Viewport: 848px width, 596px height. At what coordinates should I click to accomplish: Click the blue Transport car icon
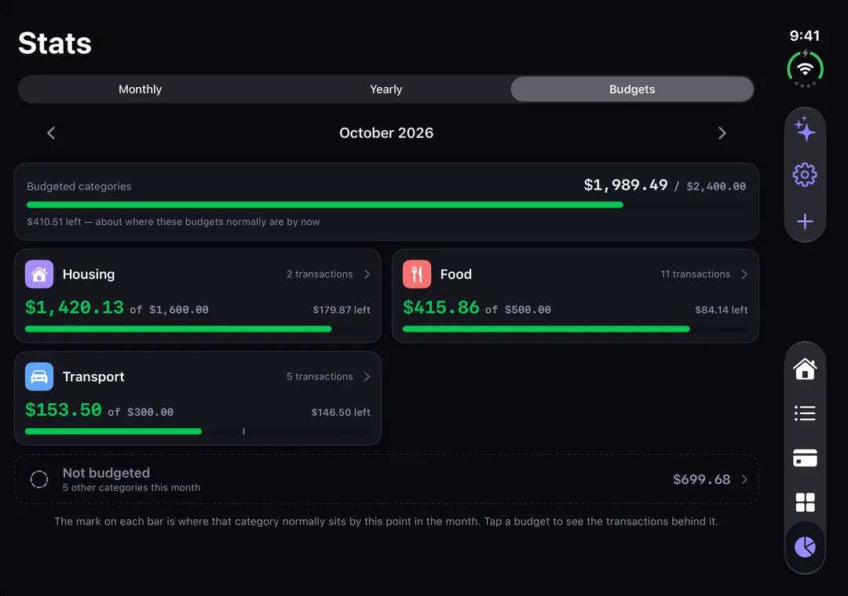click(39, 376)
